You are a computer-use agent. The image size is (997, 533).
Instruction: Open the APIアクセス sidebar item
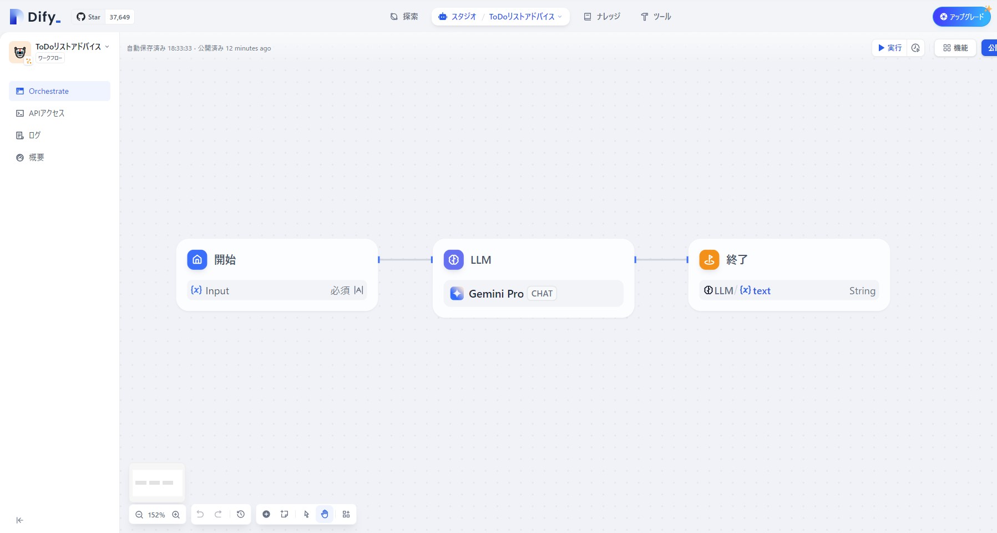(47, 113)
